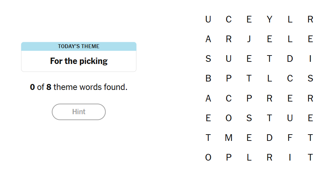Select the letter O in the sixth row
Image resolution: width=334 pixels, height=182 pixels.
pos(229,118)
